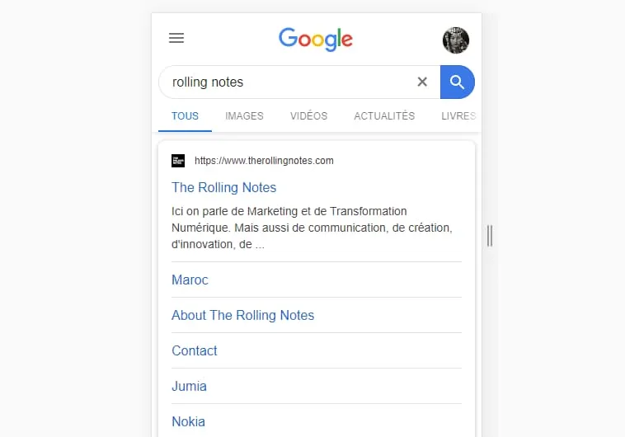
Task: Click the blue magnifier search button
Action: point(457,82)
